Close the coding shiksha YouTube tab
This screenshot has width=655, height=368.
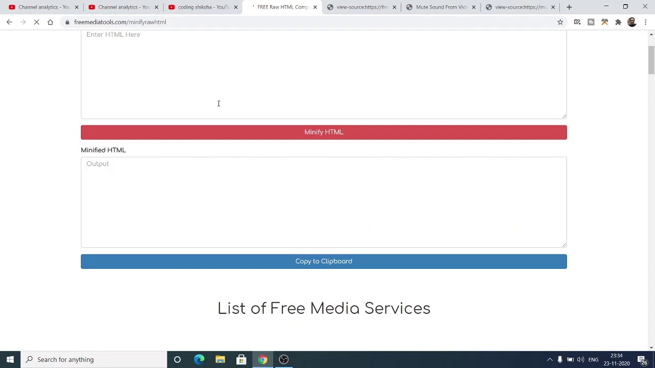click(236, 7)
